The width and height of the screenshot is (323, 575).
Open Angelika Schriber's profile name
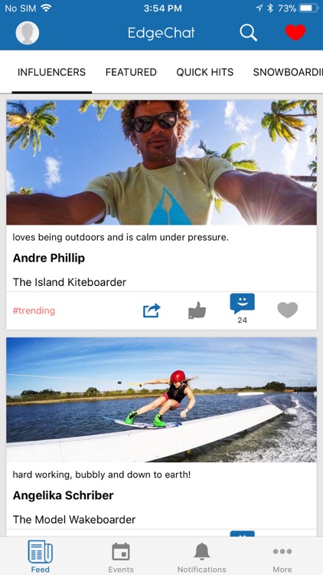pyautogui.click(x=63, y=495)
